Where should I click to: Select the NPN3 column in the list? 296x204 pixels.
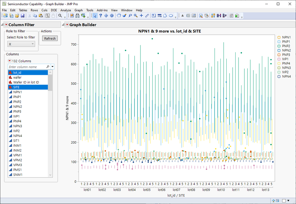(17, 126)
